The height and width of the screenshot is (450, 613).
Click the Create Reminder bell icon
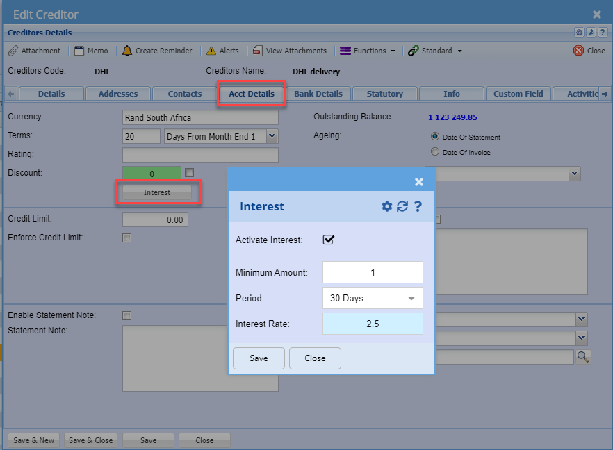126,51
